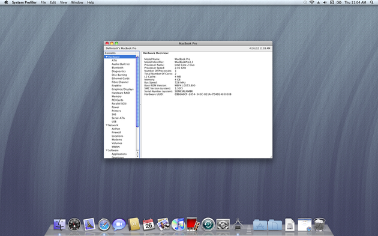This screenshot has width=378, height=236.
Task: Select Power in the sidebar
Action: point(115,107)
